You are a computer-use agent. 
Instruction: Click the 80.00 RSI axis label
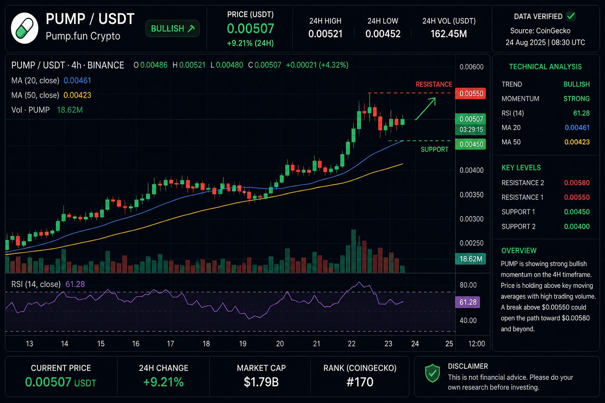coord(468,285)
